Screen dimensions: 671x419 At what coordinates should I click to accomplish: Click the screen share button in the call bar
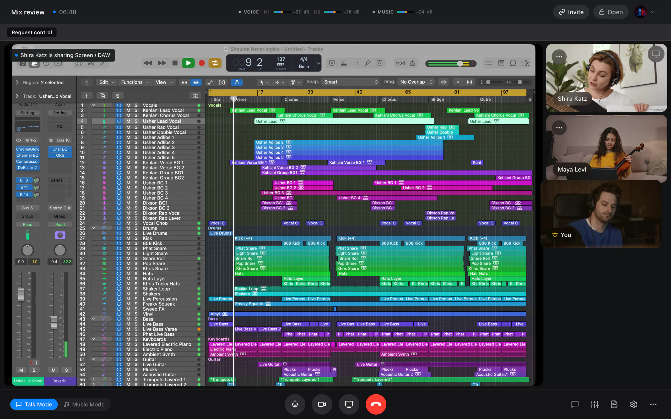[x=349, y=404]
